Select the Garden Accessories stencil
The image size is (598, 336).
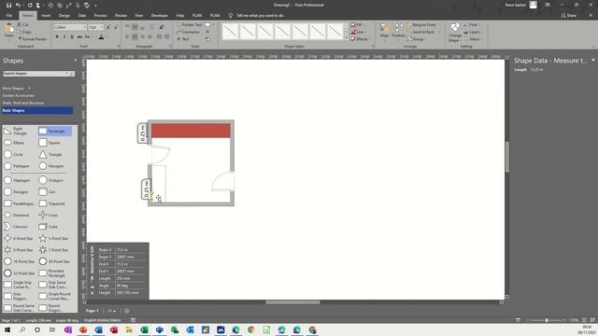click(x=19, y=95)
